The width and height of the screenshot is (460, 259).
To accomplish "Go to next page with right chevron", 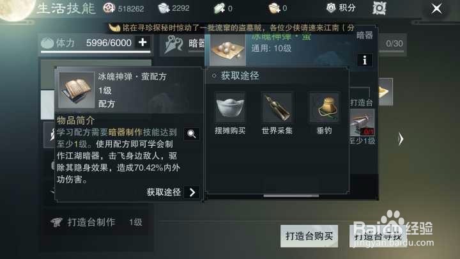I will click(401, 139).
